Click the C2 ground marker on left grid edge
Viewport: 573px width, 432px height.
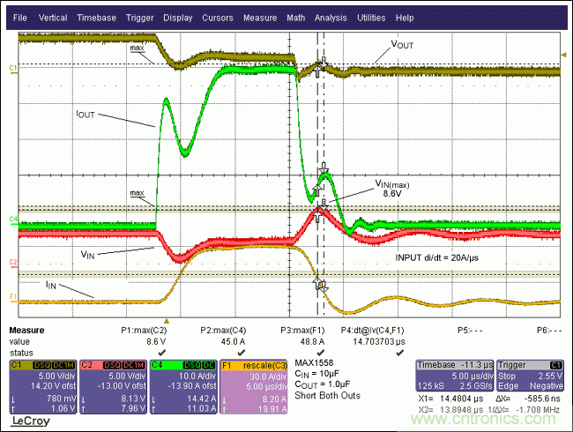click(x=12, y=263)
